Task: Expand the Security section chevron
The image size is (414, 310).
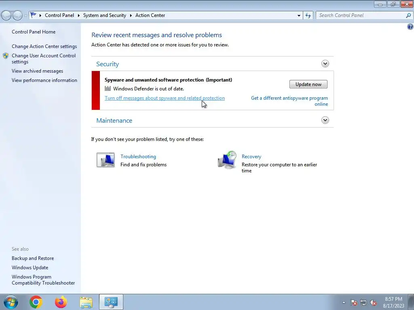Action: (325, 63)
